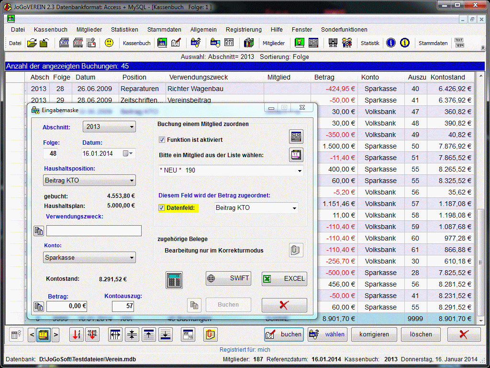This screenshot has height=368, width=490.
Task: Click the previous '<' arrow button in the bottom toolbar
Action: [x=32, y=334]
